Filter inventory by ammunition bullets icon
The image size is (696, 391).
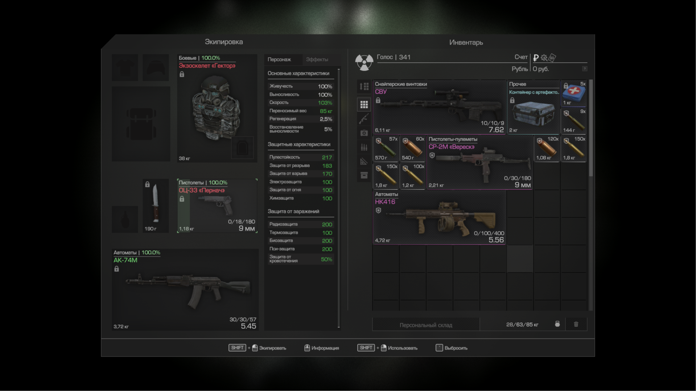click(x=364, y=147)
